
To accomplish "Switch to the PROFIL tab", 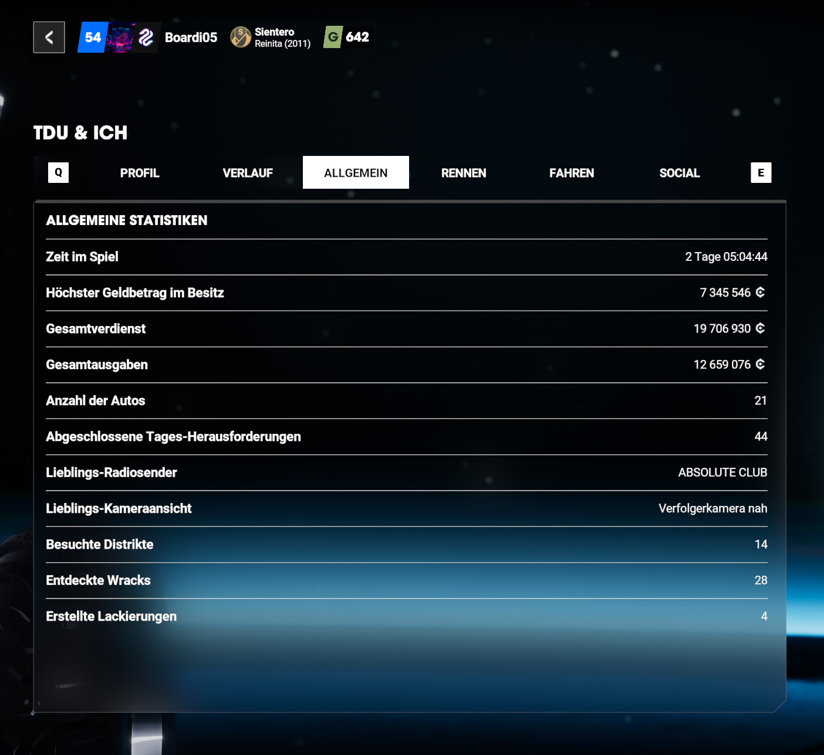I will (140, 173).
